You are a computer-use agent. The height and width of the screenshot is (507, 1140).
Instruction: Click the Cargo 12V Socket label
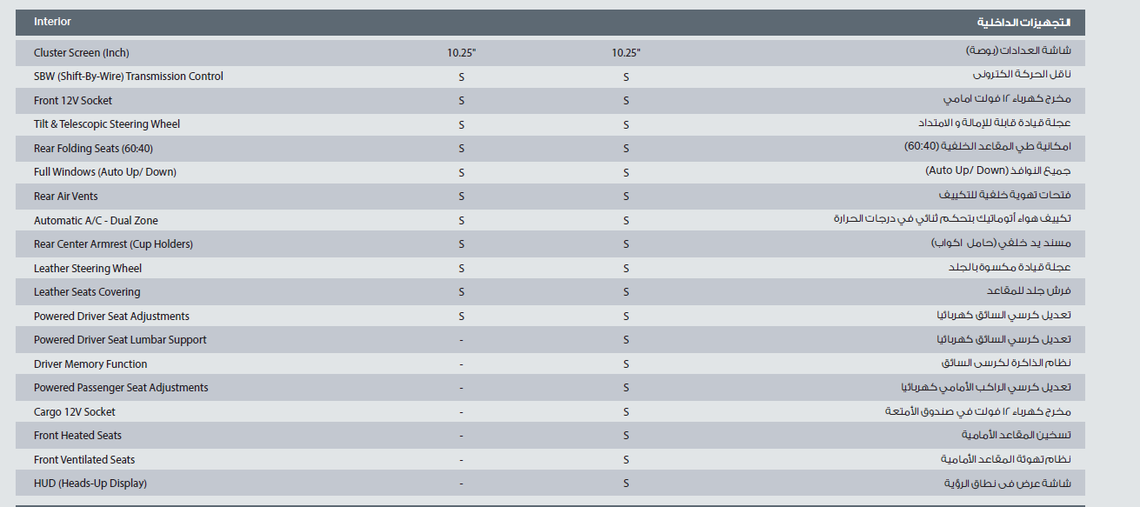coord(75,412)
